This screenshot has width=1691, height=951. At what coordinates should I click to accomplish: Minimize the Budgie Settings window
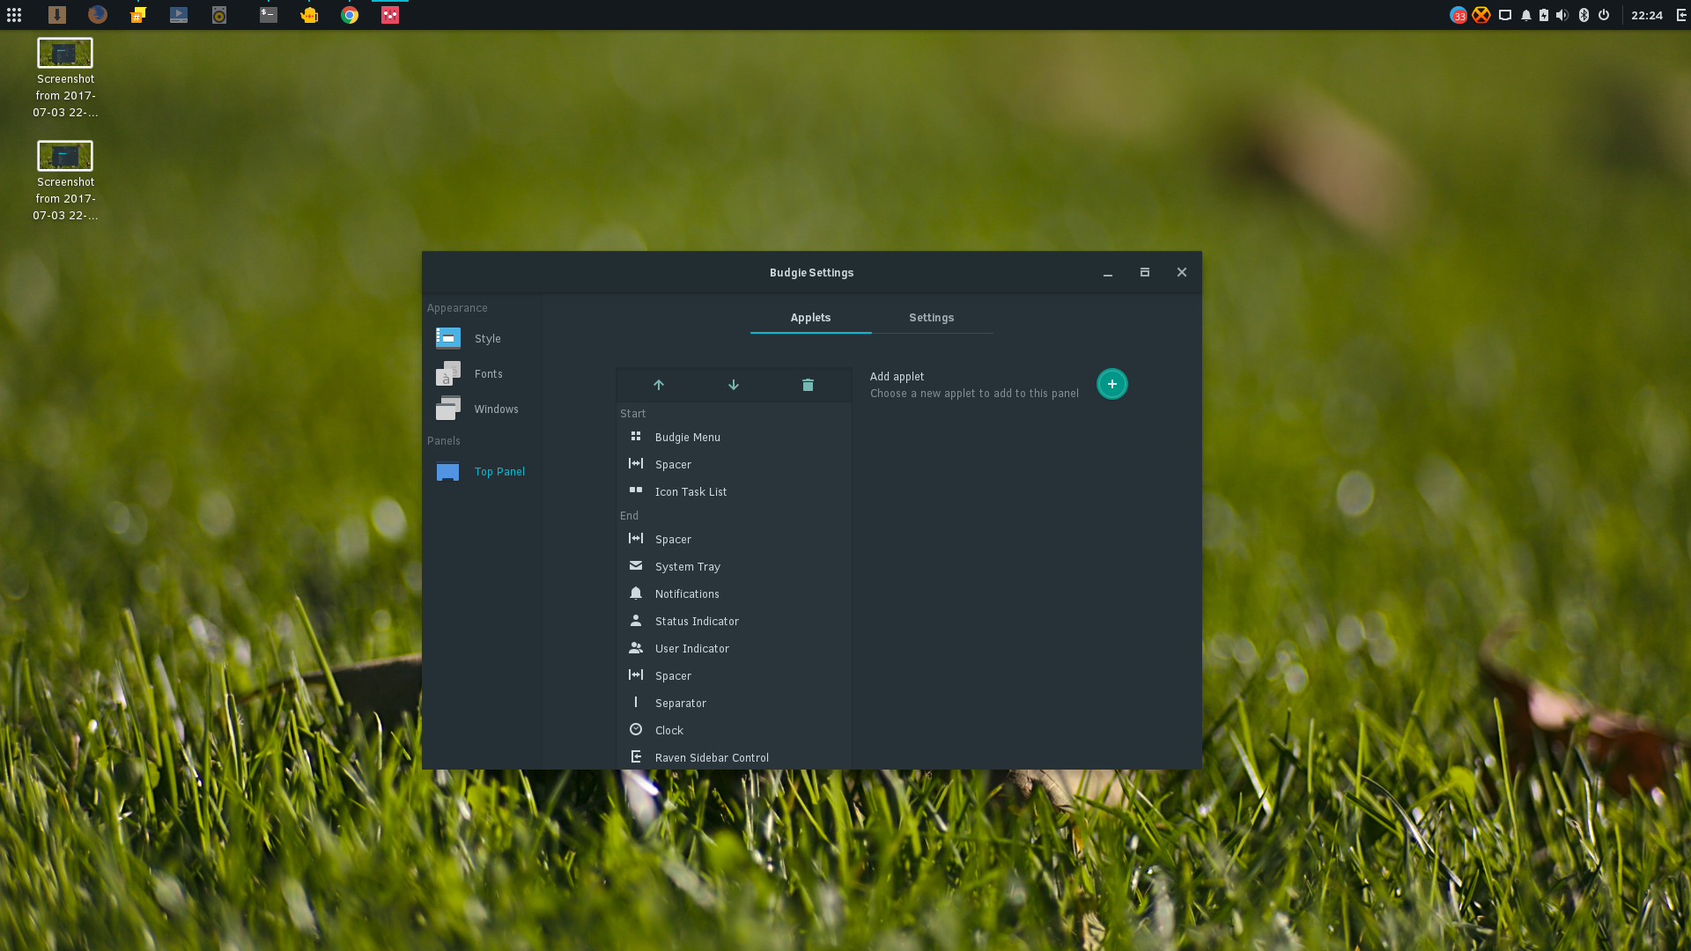[1108, 273]
